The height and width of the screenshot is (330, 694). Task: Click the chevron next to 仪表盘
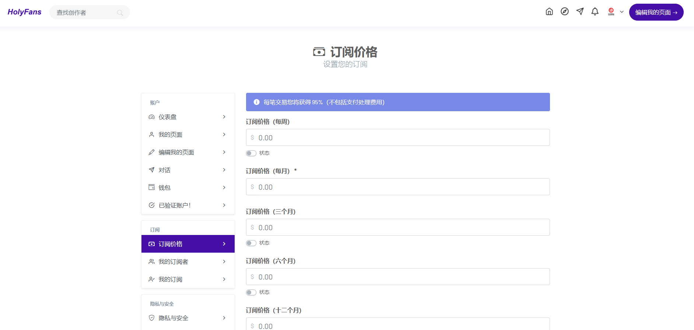(224, 117)
